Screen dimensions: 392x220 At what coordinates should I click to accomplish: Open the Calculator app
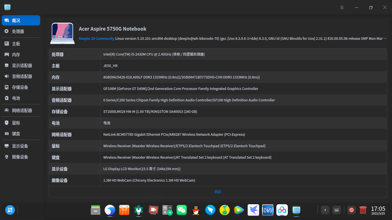point(167,210)
